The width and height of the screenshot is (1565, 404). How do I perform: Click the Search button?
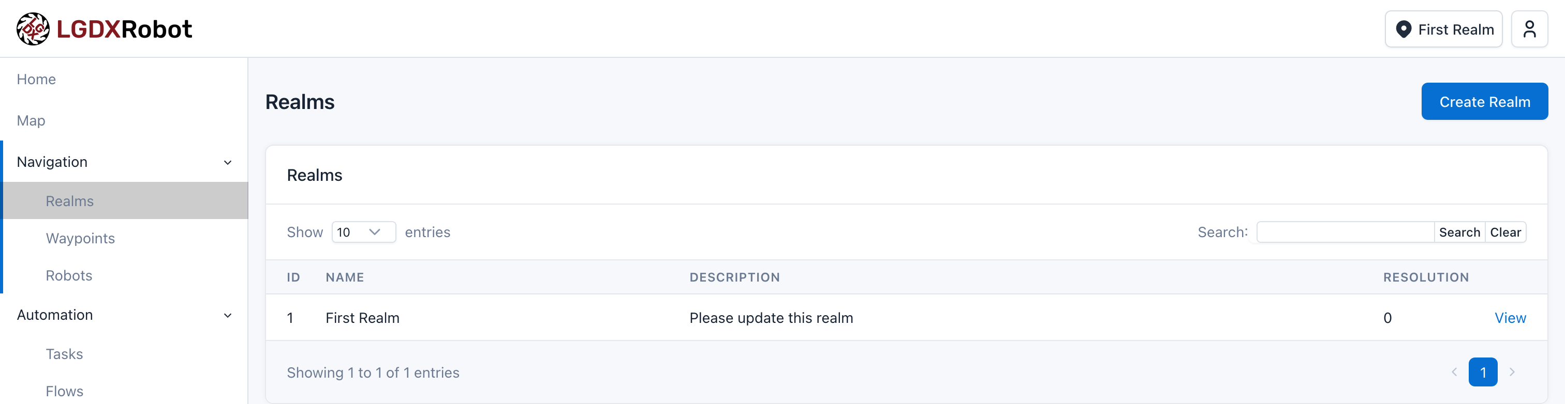click(x=1459, y=232)
